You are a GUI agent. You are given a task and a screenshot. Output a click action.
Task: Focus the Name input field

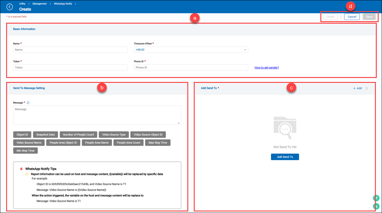coord(70,50)
